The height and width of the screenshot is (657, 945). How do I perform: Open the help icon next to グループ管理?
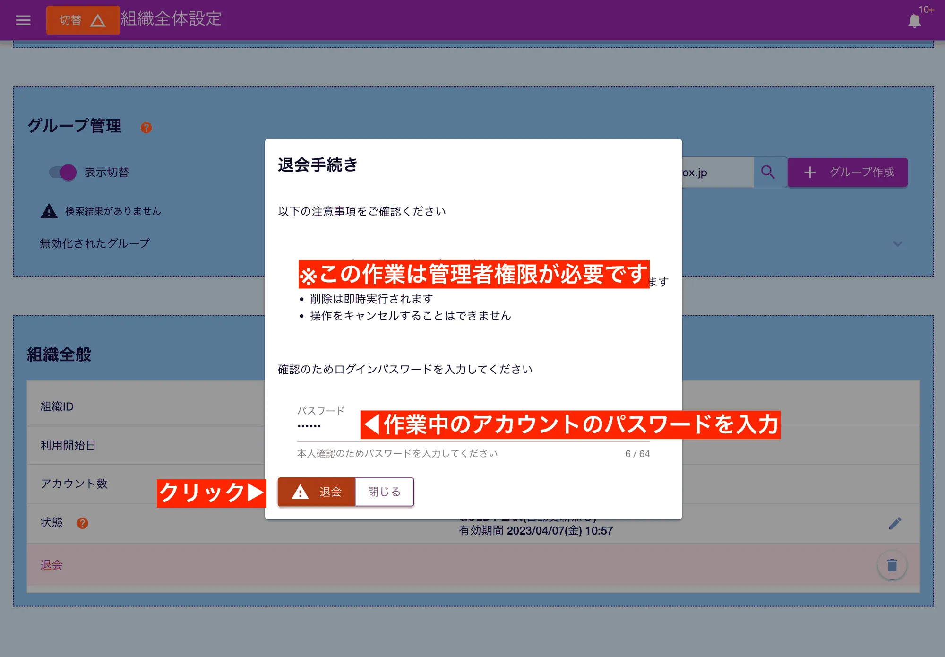(x=146, y=127)
